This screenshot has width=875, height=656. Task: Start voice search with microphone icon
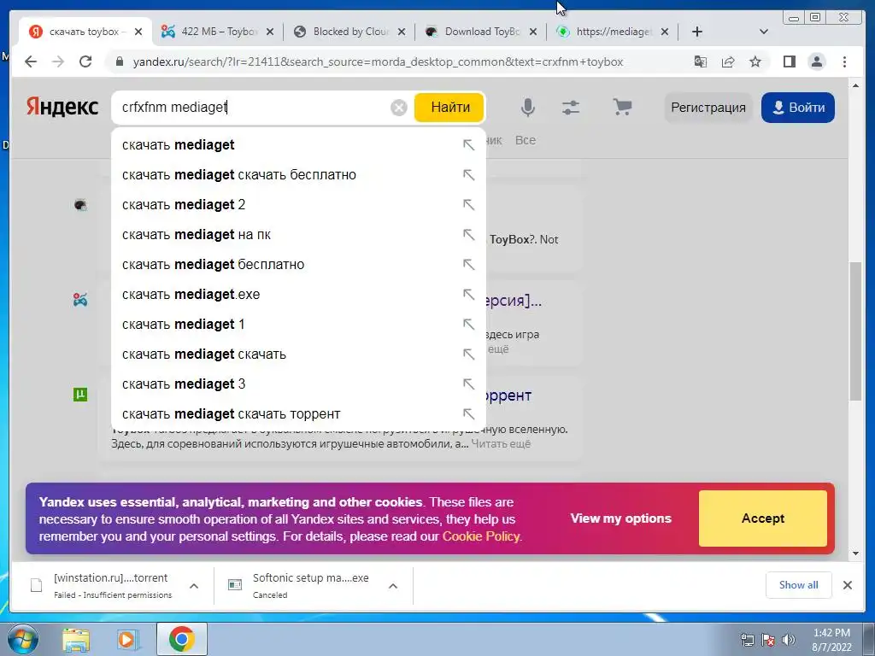527,107
